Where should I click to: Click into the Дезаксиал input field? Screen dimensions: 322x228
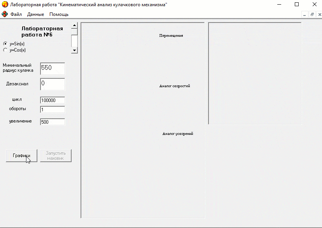coord(52,84)
